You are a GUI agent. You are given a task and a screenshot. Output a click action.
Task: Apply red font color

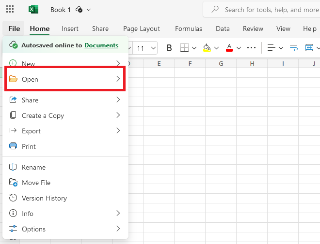(229, 48)
